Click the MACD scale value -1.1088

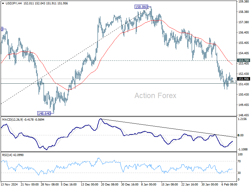coord(243,149)
